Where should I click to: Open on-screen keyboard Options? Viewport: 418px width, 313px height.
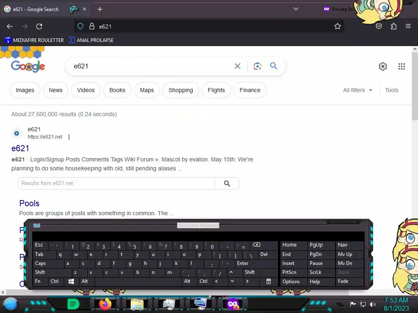point(293,282)
